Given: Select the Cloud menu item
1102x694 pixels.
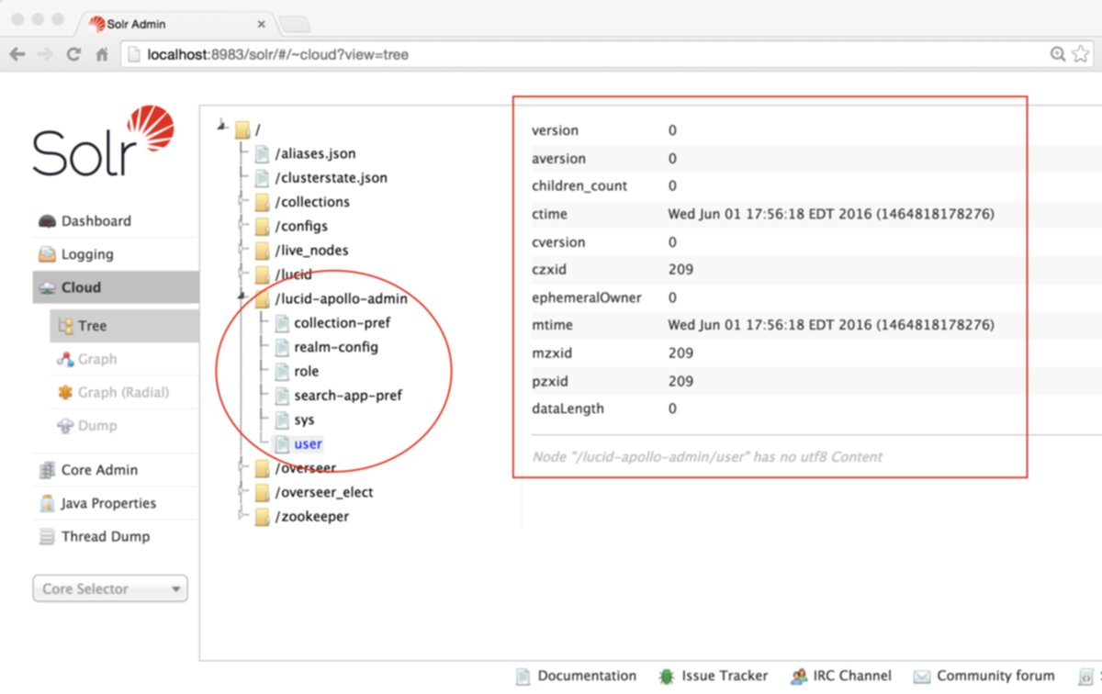Looking at the screenshot, I should point(116,287).
